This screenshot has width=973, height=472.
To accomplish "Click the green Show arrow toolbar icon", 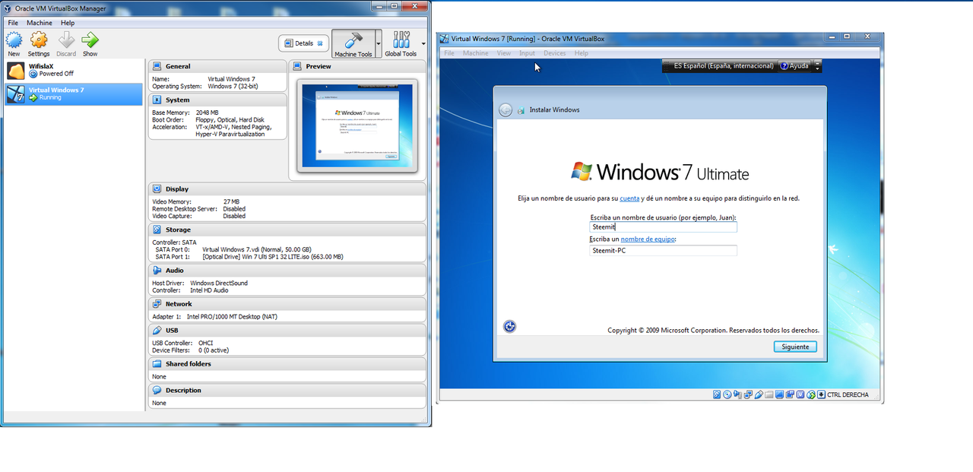I will 90,40.
